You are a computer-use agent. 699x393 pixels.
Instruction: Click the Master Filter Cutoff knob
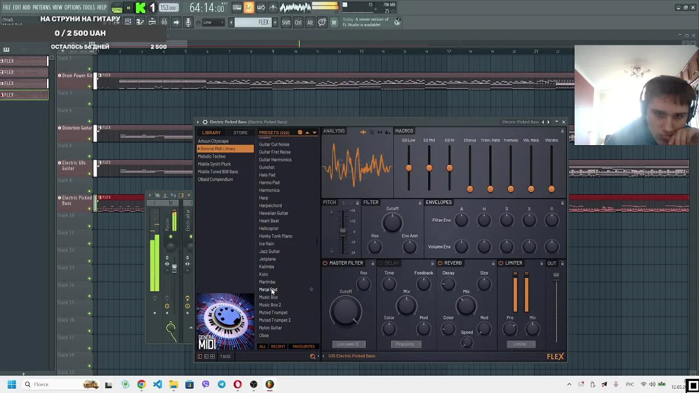click(x=346, y=310)
